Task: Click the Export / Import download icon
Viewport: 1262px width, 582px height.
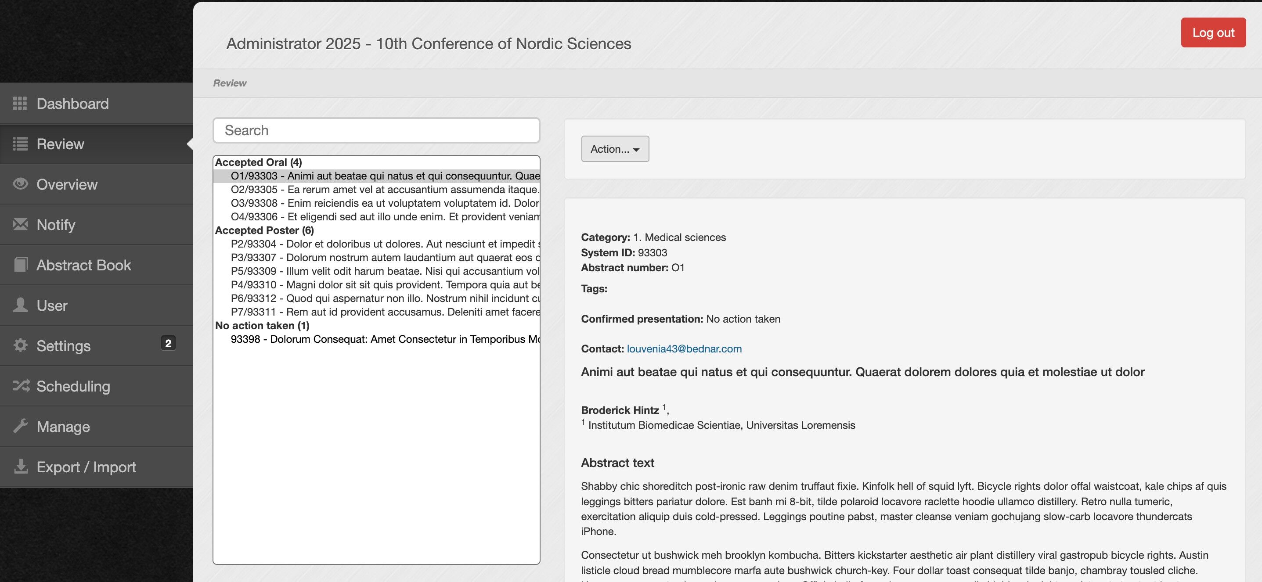Action: 20,467
